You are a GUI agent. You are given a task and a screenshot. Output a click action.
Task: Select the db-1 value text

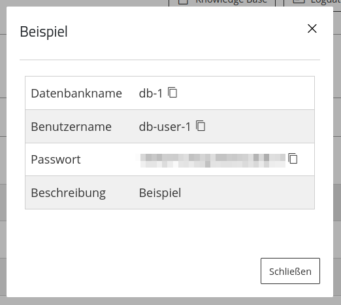coord(151,94)
